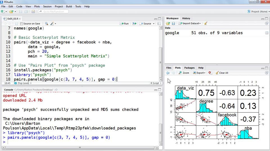Open the File menu

[3, 6]
